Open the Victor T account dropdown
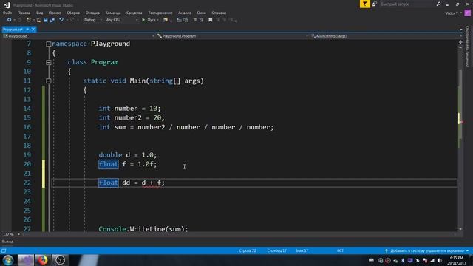Image resolution: width=473 pixels, height=266 pixels. [x=453, y=13]
